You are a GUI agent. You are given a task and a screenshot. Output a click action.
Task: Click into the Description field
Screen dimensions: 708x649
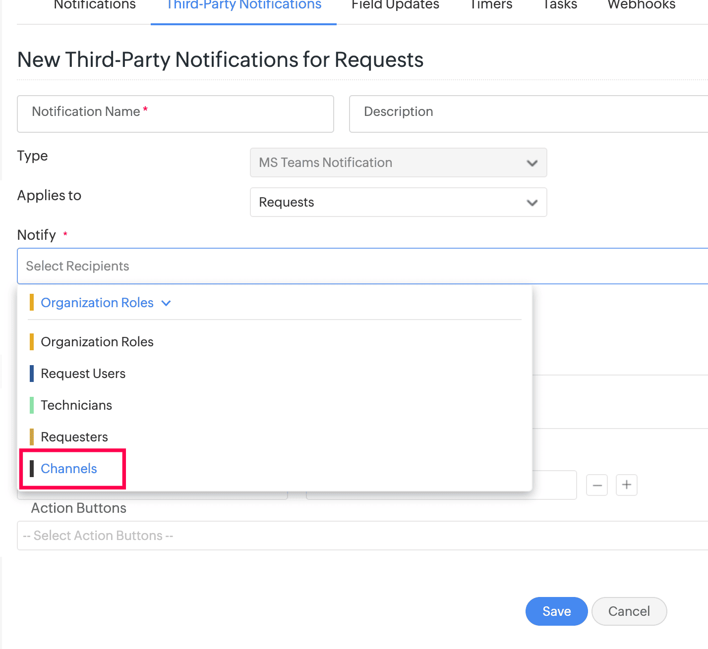528,114
